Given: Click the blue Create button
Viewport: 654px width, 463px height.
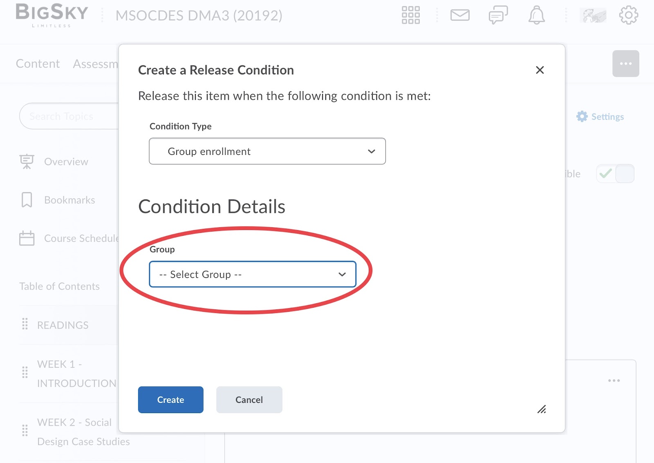Looking at the screenshot, I should [171, 400].
